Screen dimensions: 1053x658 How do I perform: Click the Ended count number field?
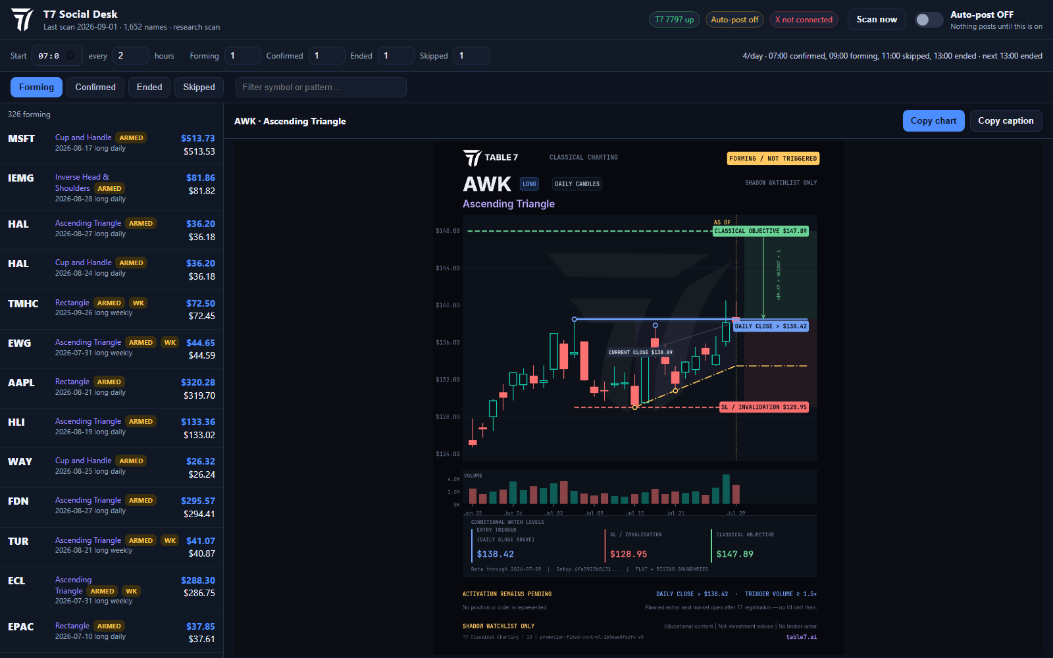396,56
